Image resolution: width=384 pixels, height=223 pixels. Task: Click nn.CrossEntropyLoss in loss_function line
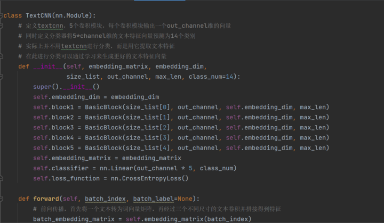[146, 178]
